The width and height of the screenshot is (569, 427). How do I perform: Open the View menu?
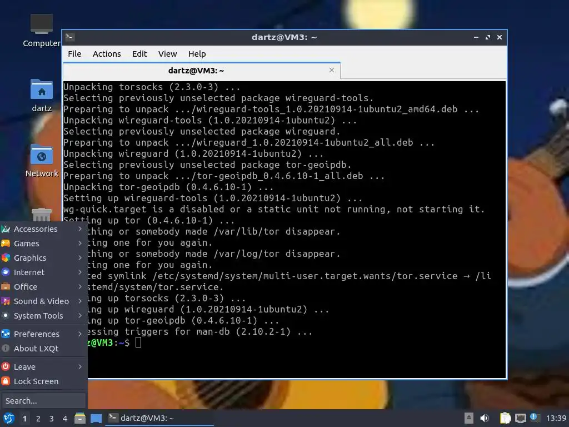click(x=167, y=54)
